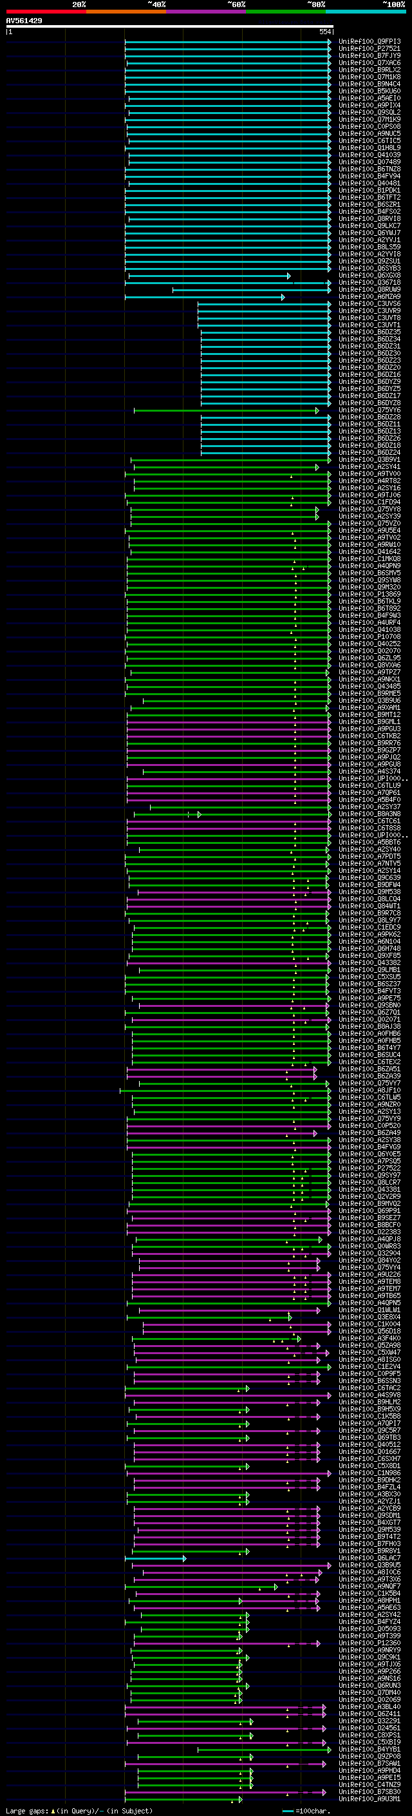This screenshot has width=412, height=1816.
Task: Click label UniRef100_B6T892
Action: [370, 608]
